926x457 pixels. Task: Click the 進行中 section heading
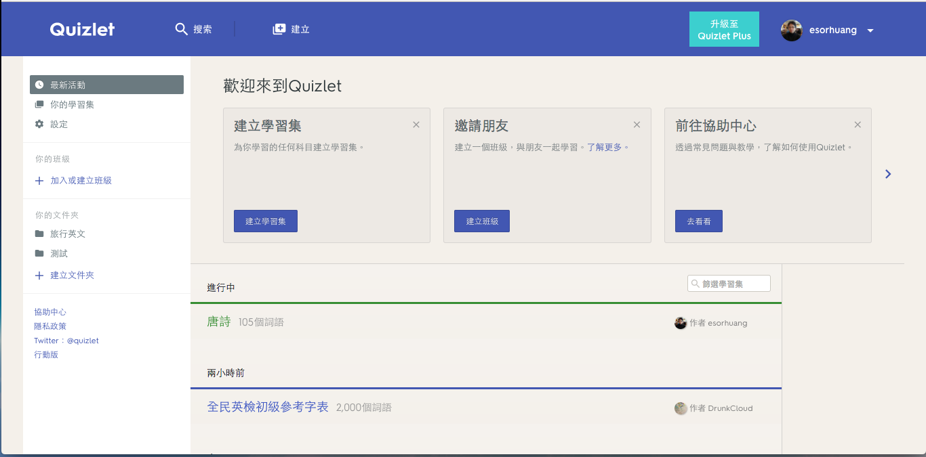(221, 288)
